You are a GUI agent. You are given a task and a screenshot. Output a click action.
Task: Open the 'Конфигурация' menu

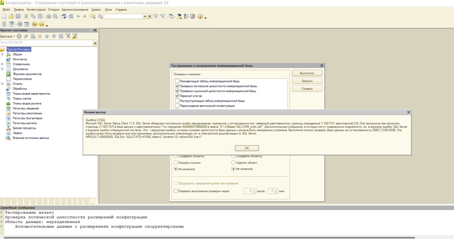[36, 10]
